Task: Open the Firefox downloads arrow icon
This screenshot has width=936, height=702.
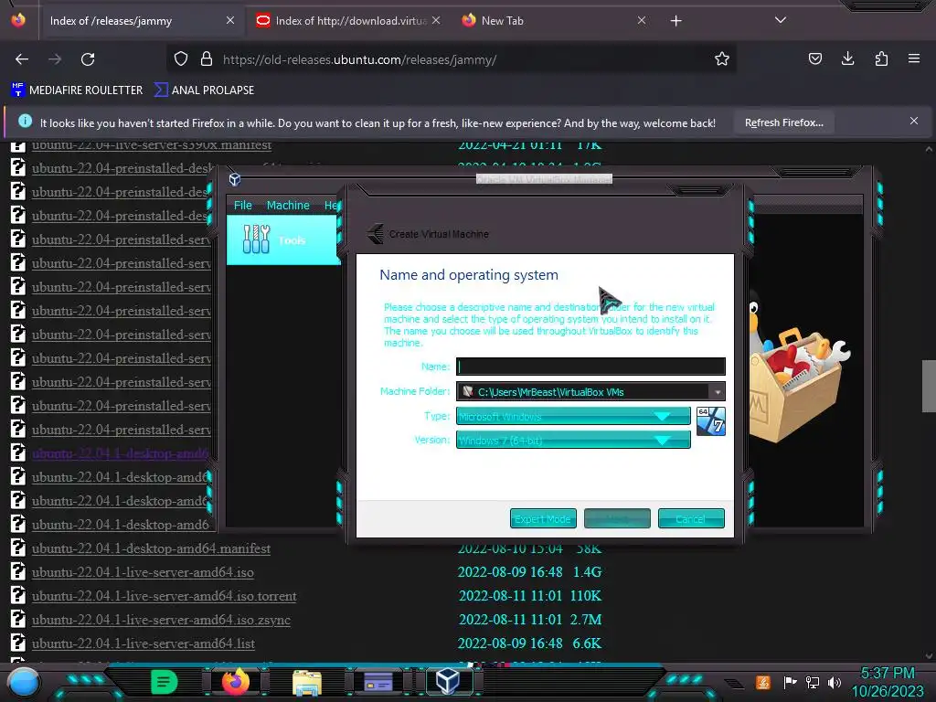Action: tap(847, 59)
